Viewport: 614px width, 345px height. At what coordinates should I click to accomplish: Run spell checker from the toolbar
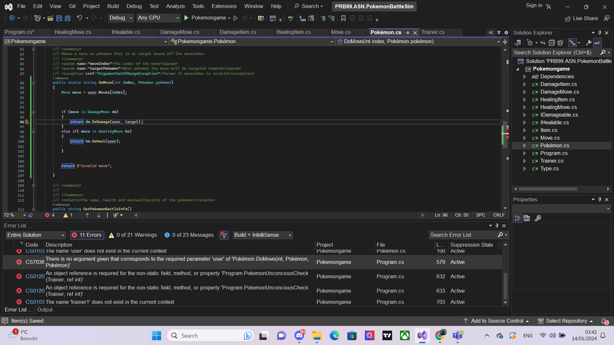290,18
